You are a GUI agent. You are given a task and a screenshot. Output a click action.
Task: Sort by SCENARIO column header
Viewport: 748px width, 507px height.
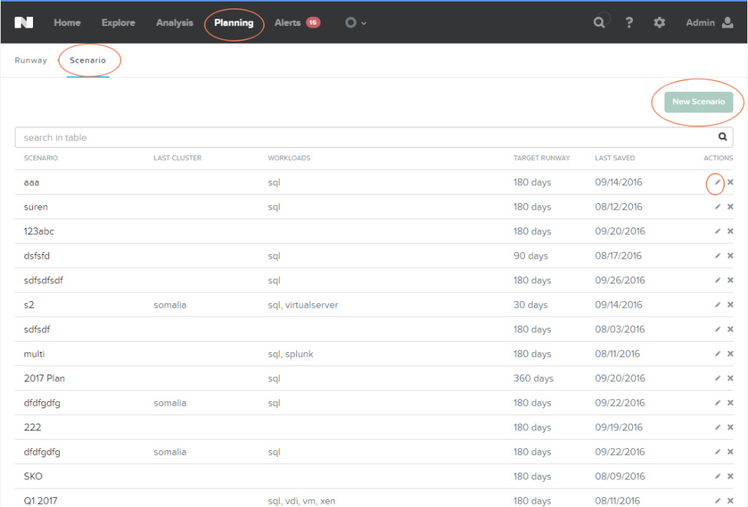[41, 158]
